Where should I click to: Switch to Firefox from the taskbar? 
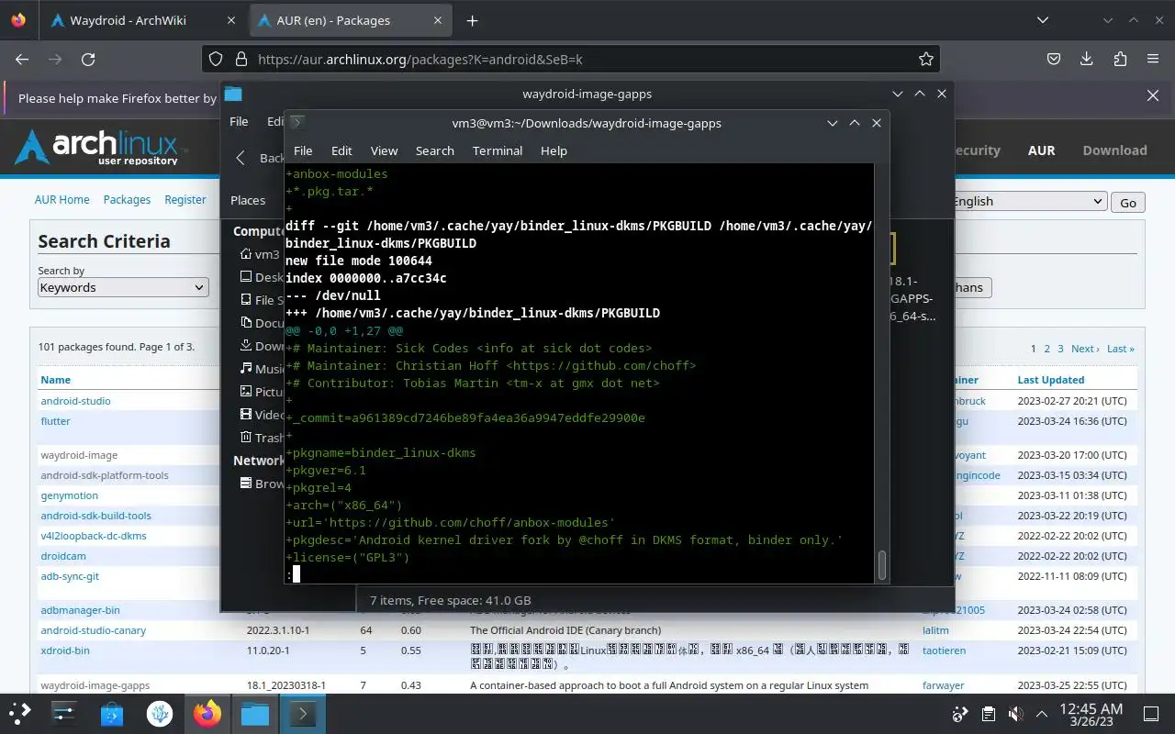pyautogui.click(x=207, y=713)
